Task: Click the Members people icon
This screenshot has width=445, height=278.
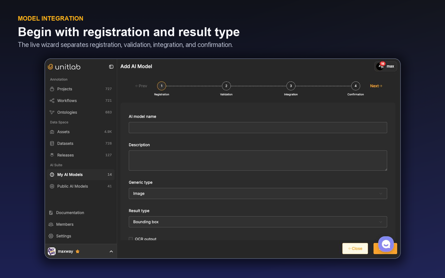Action: click(51, 224)
